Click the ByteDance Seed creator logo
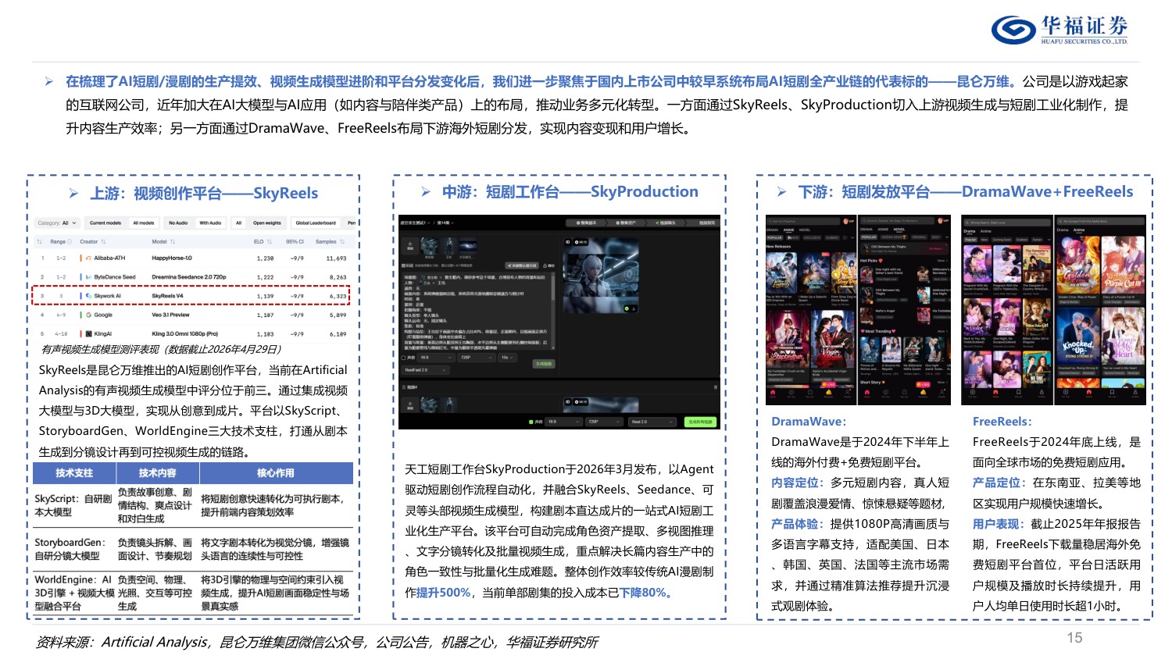Screen dimensions: 1172x659 click(x=88, y=277)
